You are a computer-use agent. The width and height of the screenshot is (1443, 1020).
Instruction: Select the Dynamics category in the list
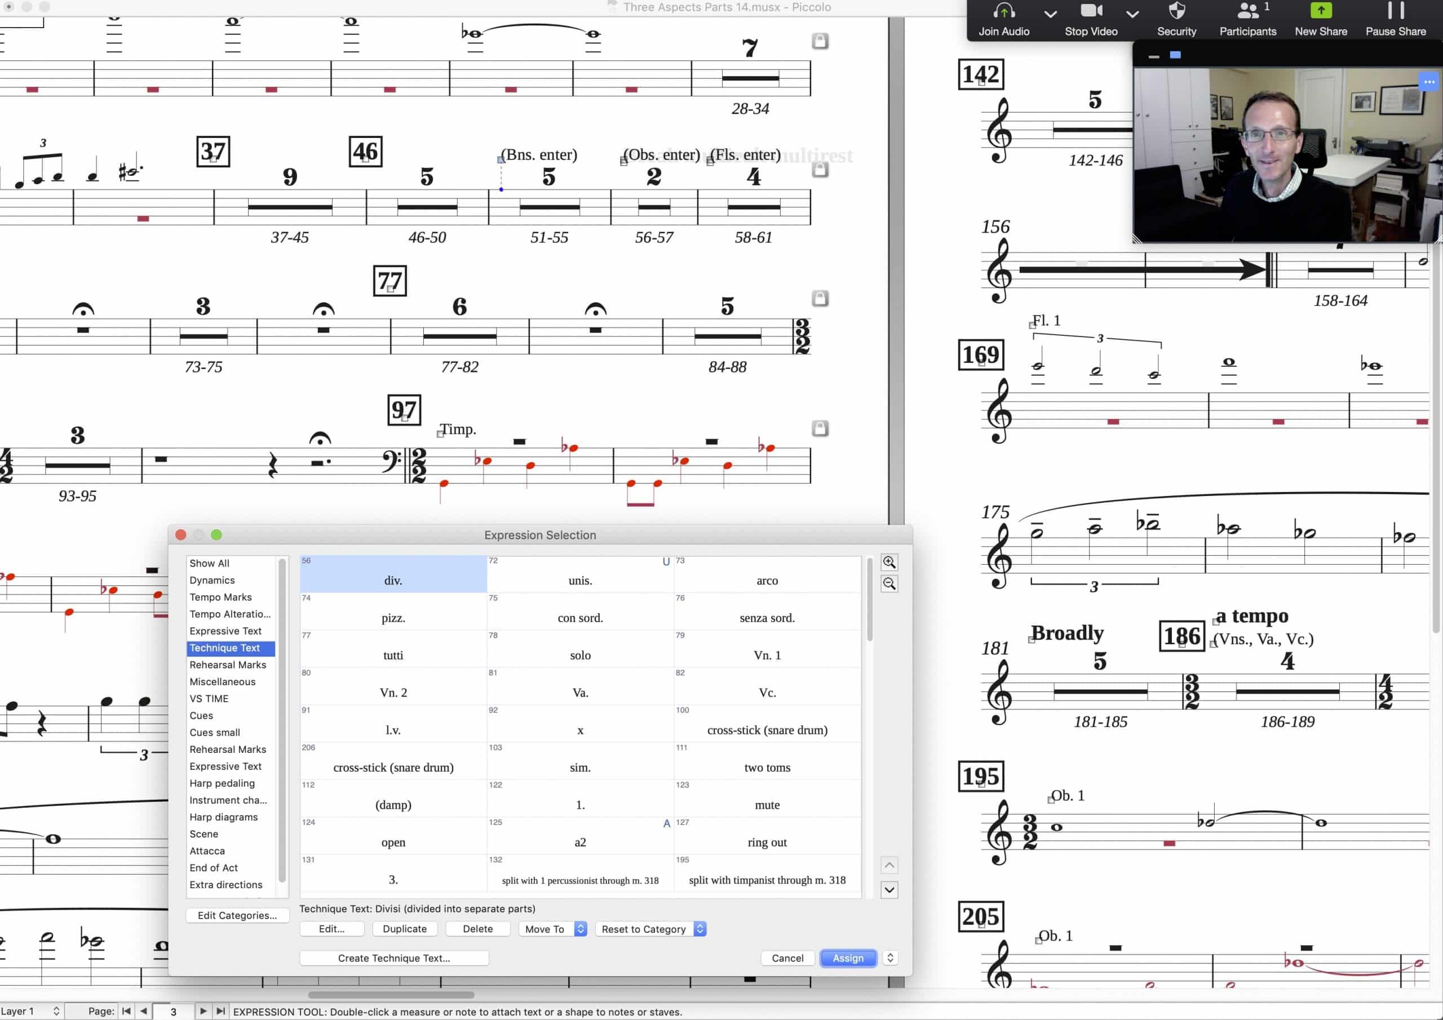coord(212,579)
